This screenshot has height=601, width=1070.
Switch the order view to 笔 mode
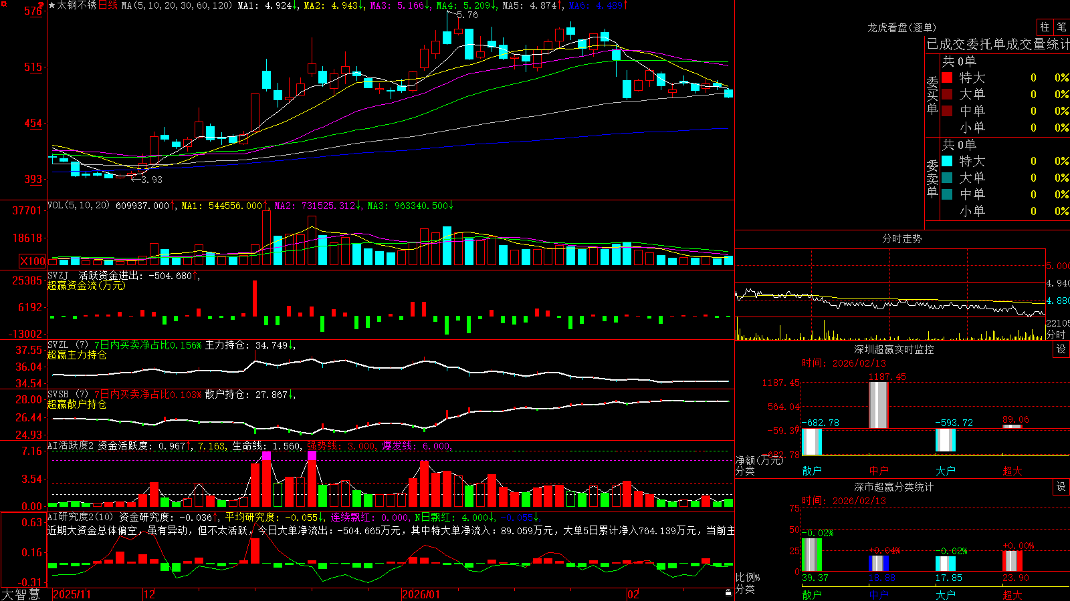click(x=1061, y=27)
